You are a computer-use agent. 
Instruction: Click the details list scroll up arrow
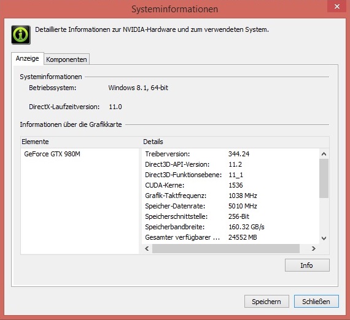(x=324, y=154)
